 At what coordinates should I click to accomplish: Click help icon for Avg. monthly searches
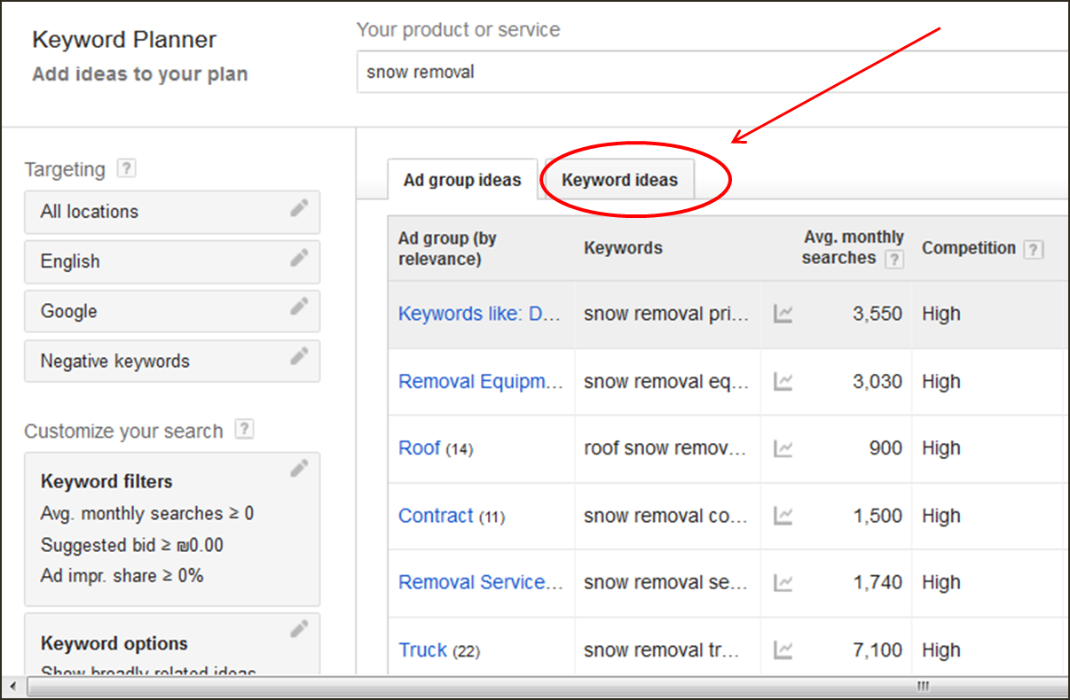pos(894,259)
